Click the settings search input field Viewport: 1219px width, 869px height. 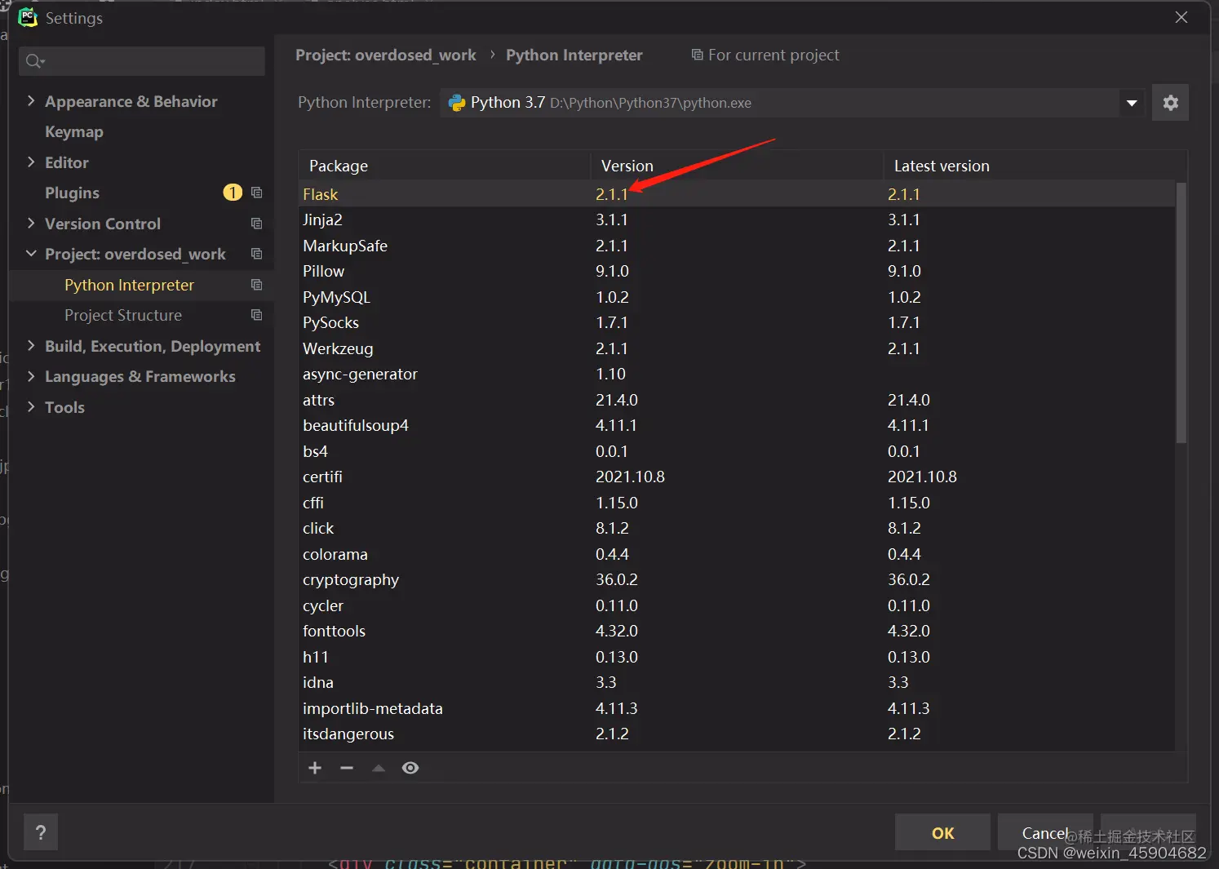pyautogui.click(x=142, y=61)
